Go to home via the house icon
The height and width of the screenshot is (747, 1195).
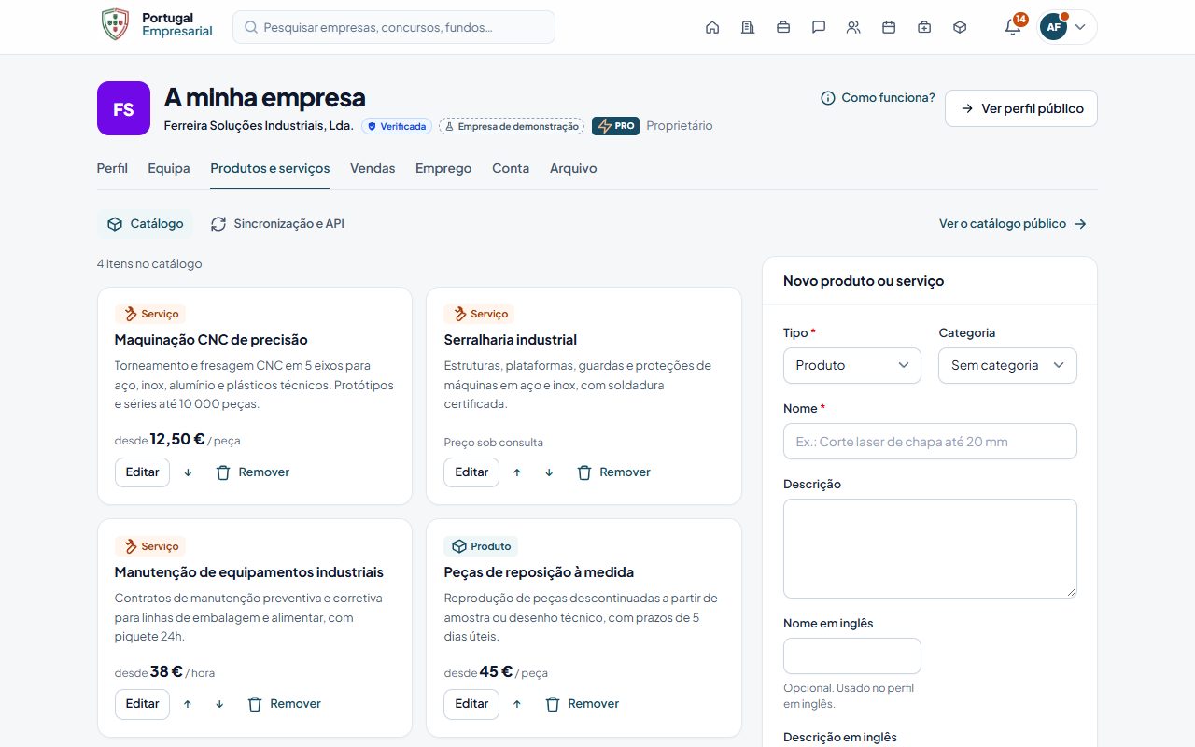[x=712, y=27]
